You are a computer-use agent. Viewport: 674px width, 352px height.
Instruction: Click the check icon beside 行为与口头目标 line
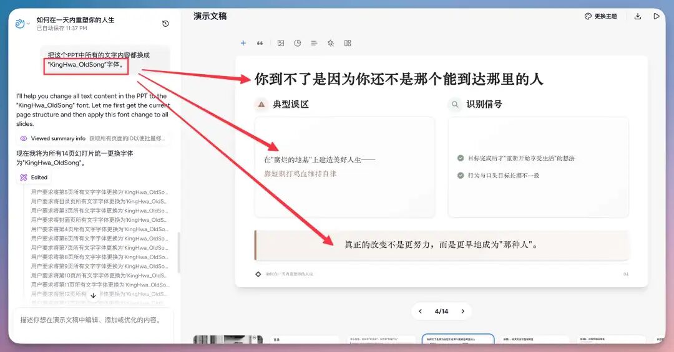[x=461, y=175]
